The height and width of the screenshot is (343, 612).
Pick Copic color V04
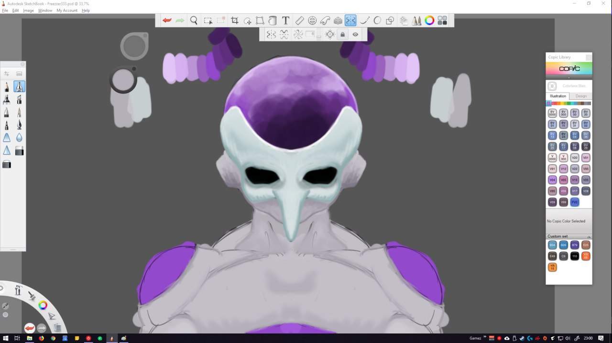point(552,180)
